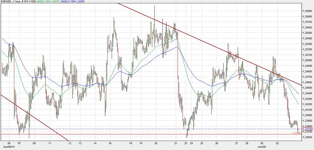Viewport: 314px width, 150px height.
Task: Click the date label 26 on time axis
Action: pyautogui.click(x=216, y=143)
